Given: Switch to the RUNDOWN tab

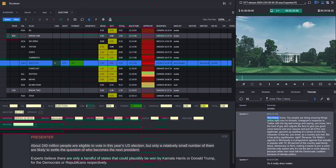Looking at the screenshot, I should point(8,12).
